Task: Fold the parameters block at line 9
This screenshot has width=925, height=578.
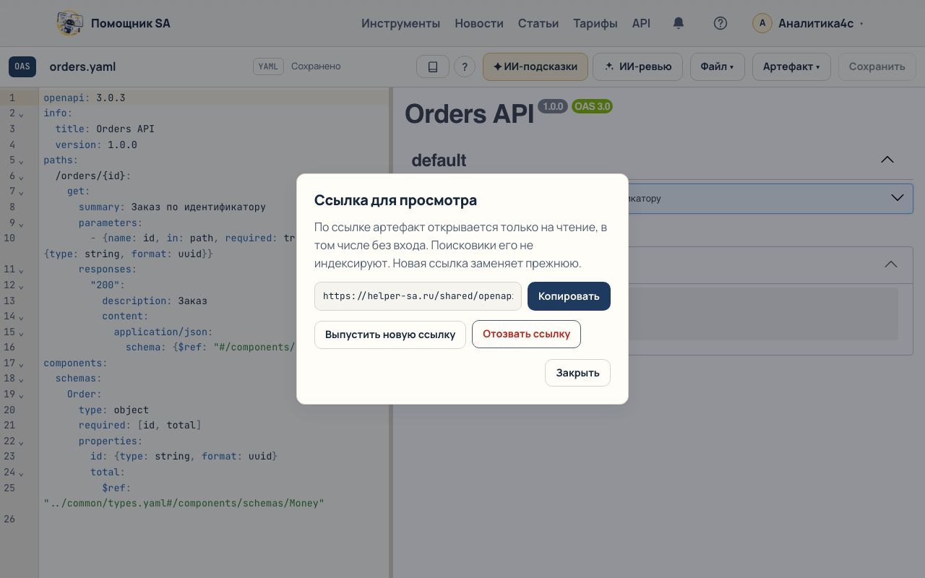Action: [x=21, y=224]
